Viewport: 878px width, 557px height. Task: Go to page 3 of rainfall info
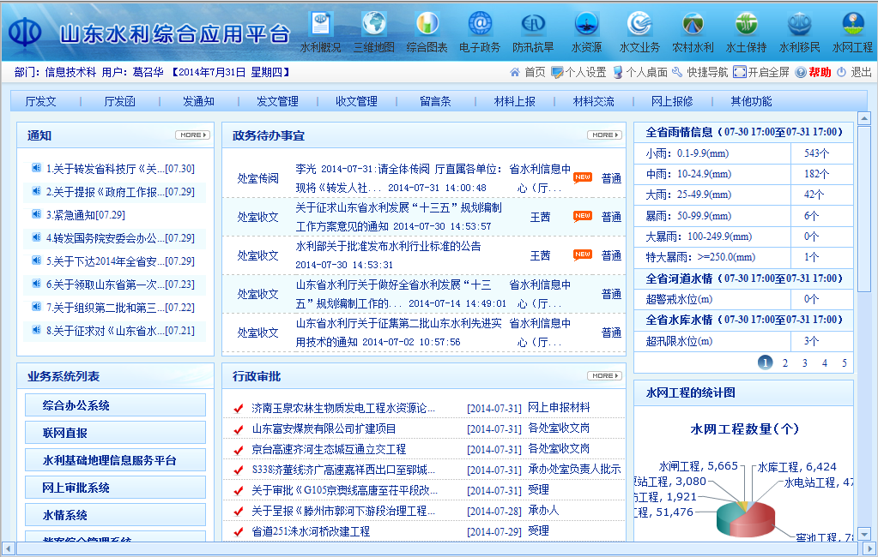pyautogui.click(x=804, y=363)
